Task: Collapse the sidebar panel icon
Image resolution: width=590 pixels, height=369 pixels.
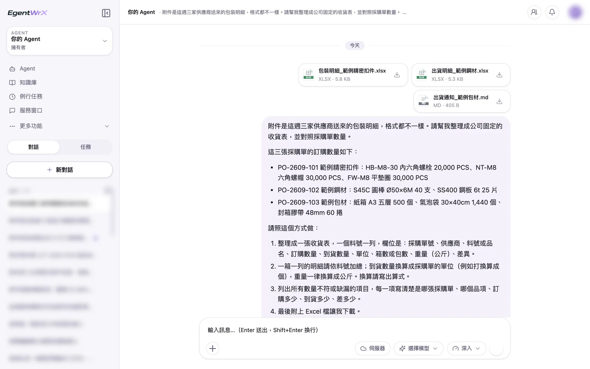Action: pyautogui.click(x=106, y=13)
